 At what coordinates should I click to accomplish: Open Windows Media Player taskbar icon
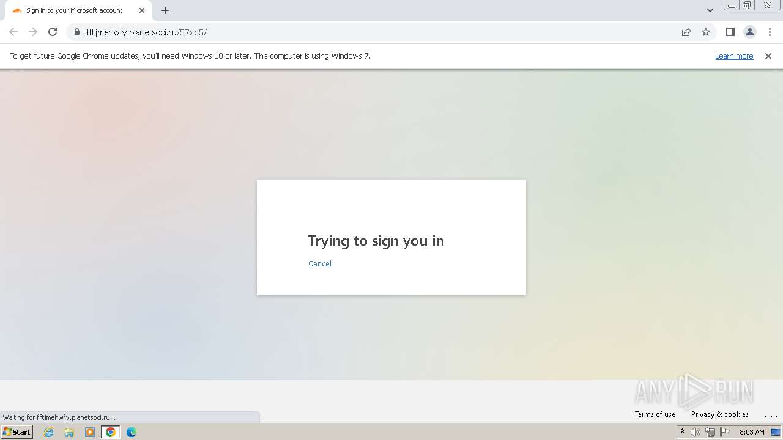90,432
